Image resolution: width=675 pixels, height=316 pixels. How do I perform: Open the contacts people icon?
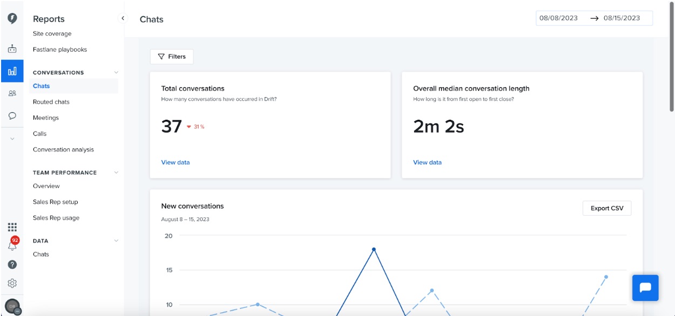[12, 93]
